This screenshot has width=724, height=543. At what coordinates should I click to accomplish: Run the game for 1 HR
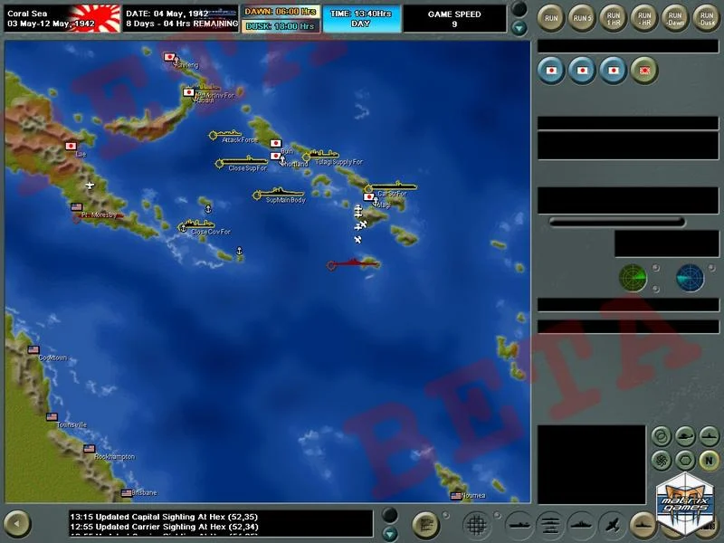pyautogui.click(x=614, y=17)
